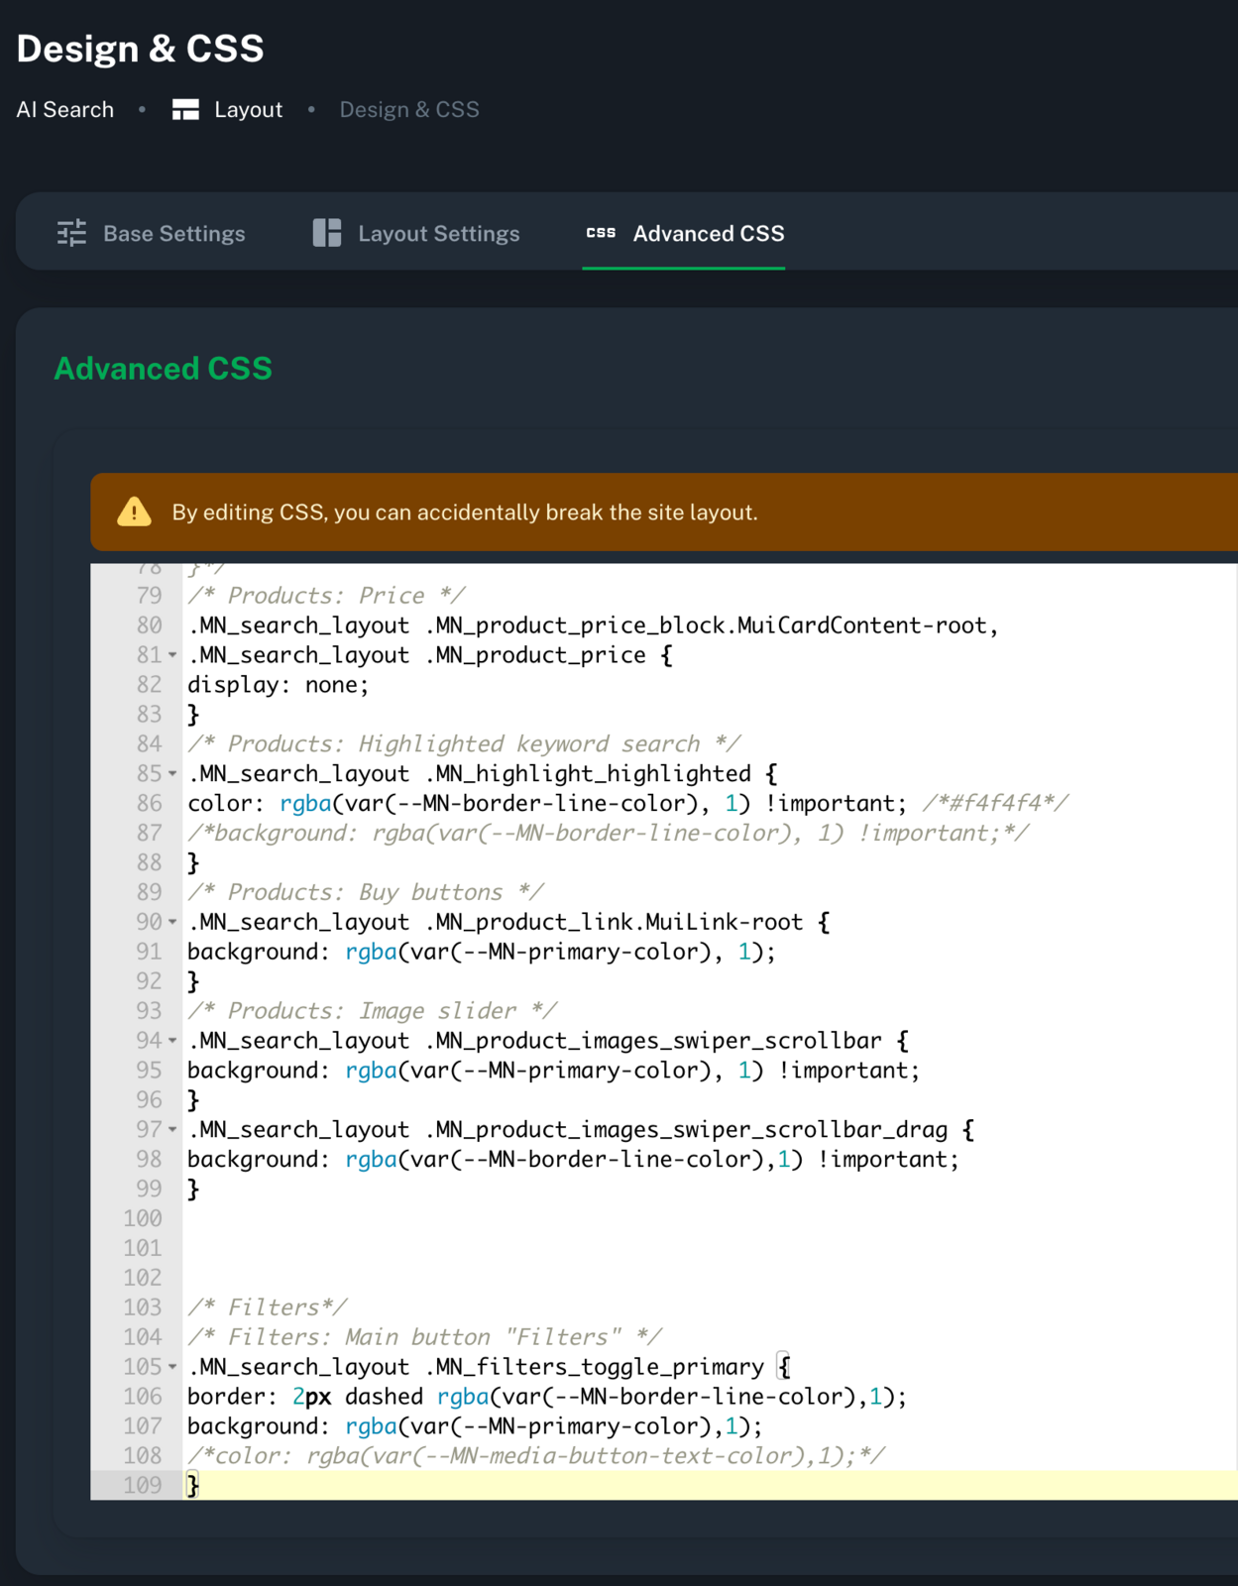Click line number 109 in the gutter
Screen dimensions: 1238x1586
143,1485
